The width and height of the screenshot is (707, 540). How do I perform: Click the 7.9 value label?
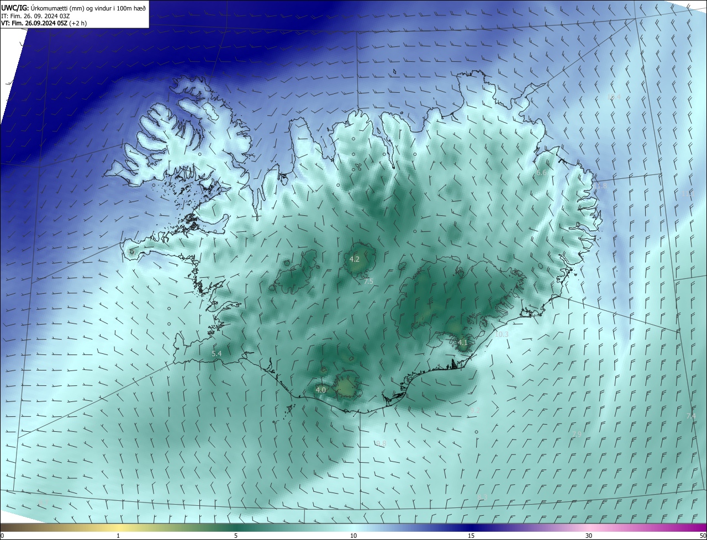tap(576, 435)
